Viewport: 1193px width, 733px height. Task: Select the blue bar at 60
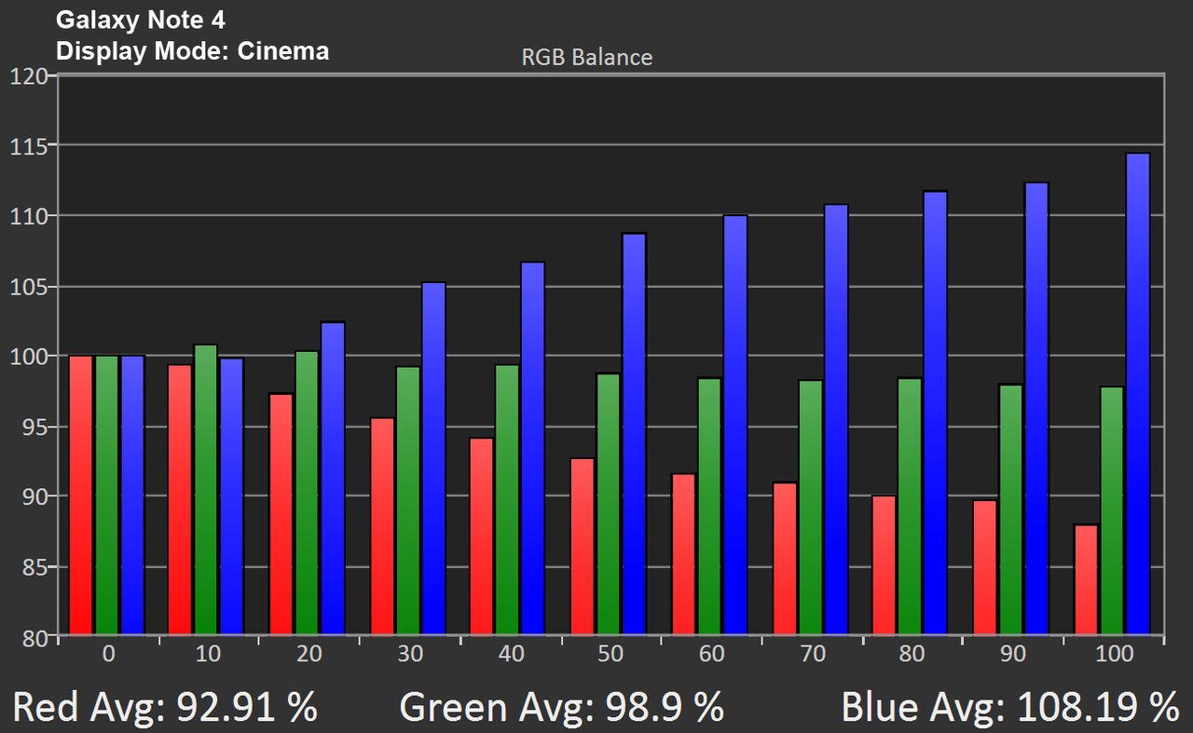click(x=734, y=426)
